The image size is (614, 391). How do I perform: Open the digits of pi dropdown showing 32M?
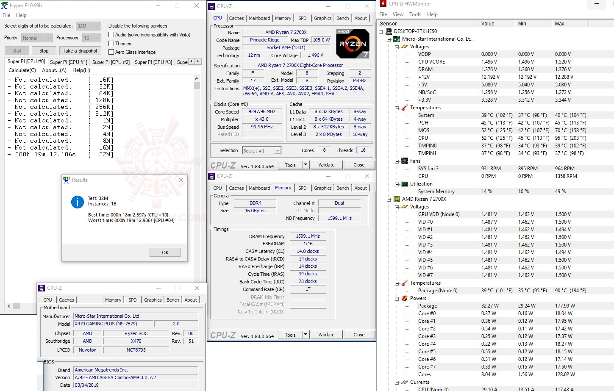[97, 26]
